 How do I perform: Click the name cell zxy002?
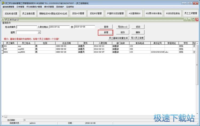(x=26, y=49)
